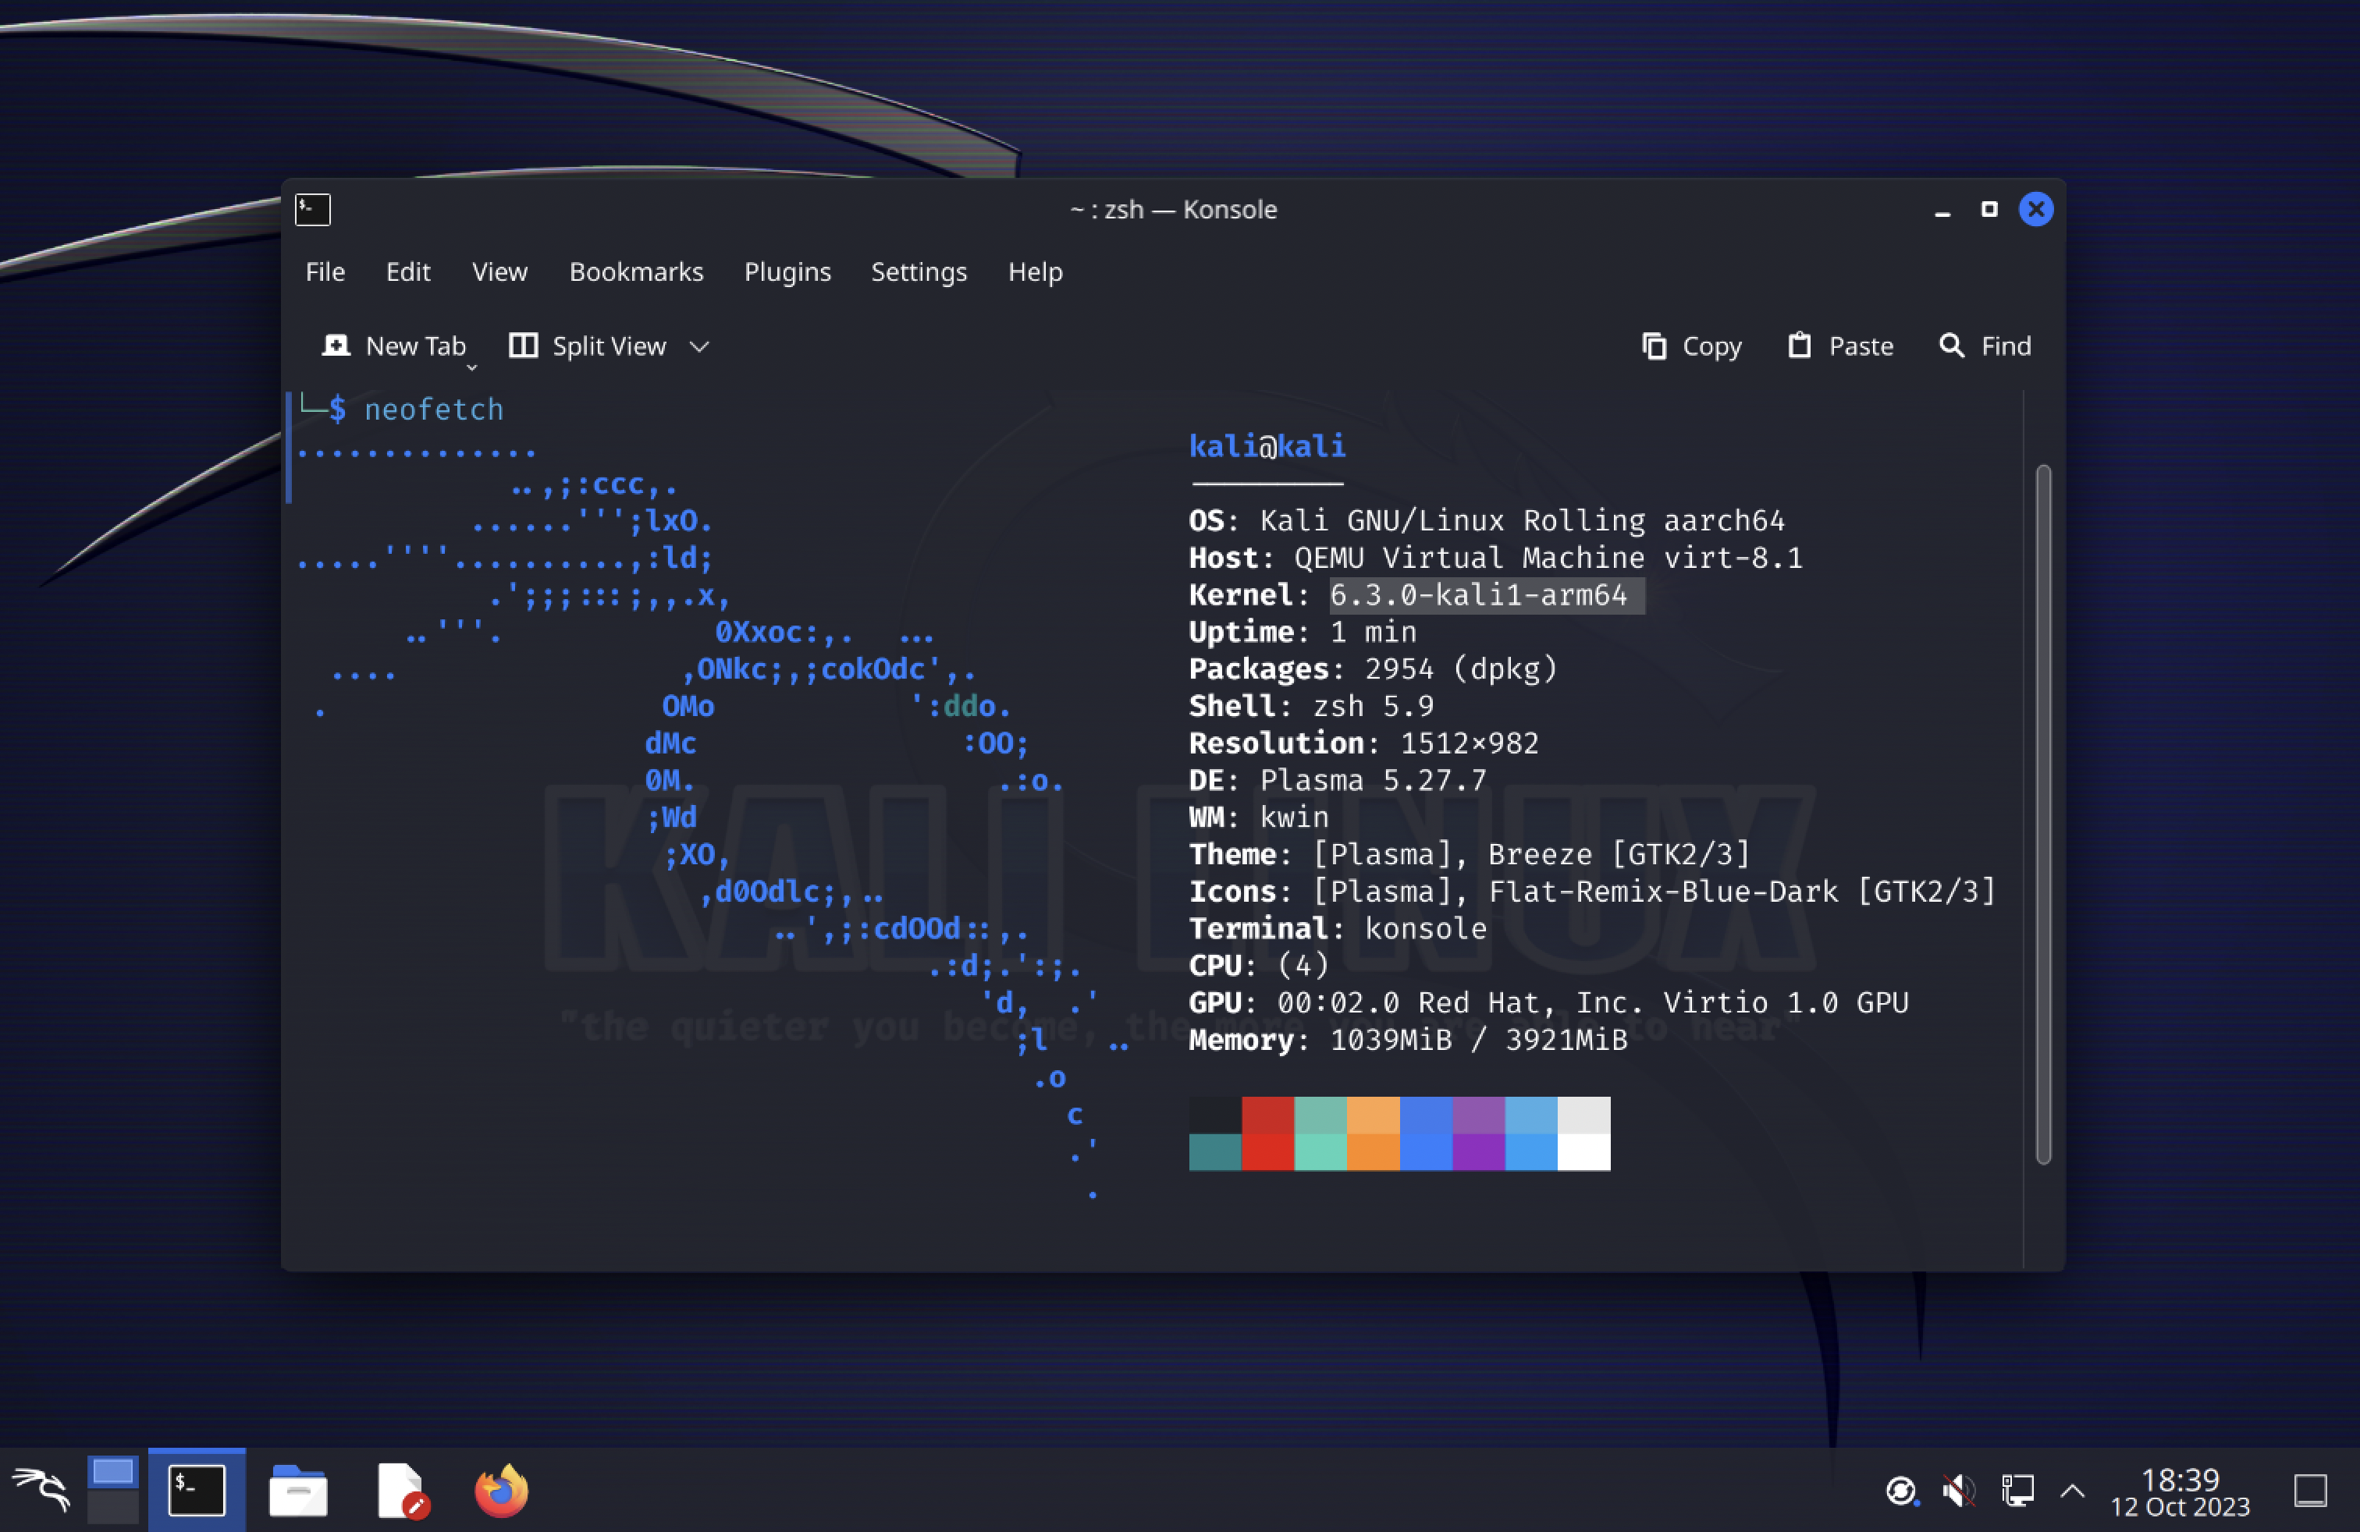
Task: Click the purple color block in neofetch palette
Action: tap(1478, 1133)
